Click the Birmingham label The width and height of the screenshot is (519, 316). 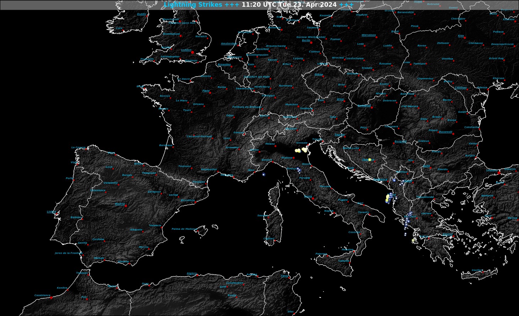(172, 34)
